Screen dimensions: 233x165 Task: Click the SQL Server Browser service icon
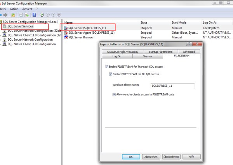[x=66, y=37]
